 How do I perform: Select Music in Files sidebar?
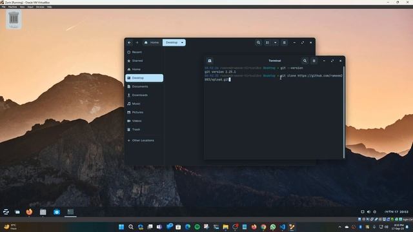(145, 104)
